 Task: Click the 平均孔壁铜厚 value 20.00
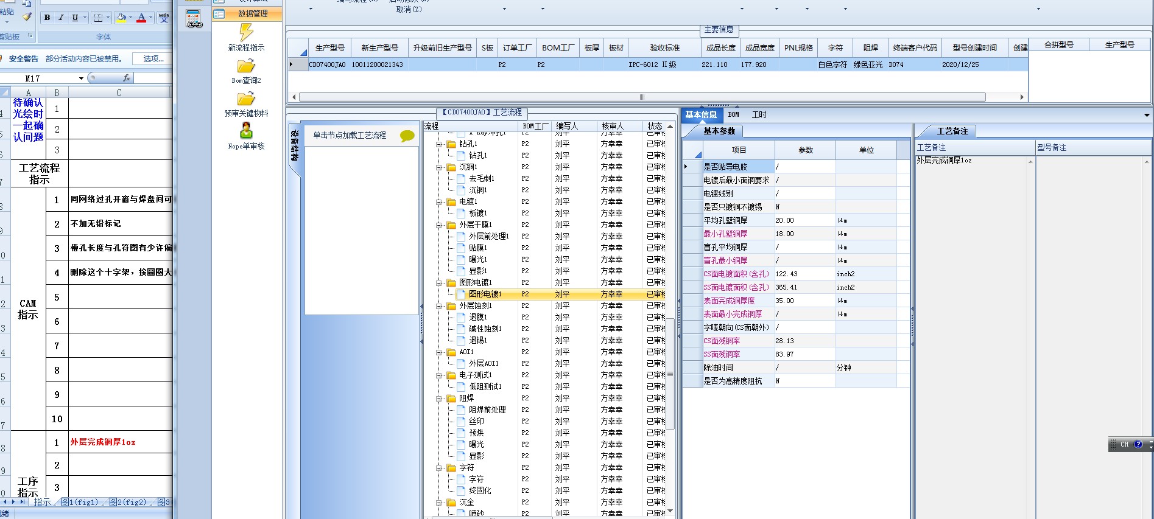click(x=804, y=220)
